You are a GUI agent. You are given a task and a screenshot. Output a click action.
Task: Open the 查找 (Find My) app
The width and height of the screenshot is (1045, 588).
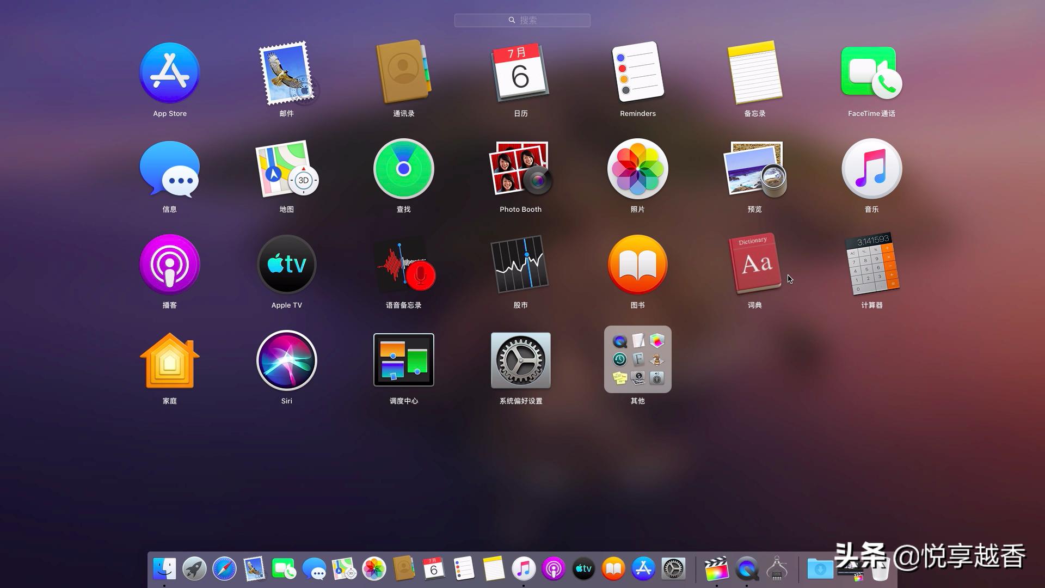tap(403, 169)
